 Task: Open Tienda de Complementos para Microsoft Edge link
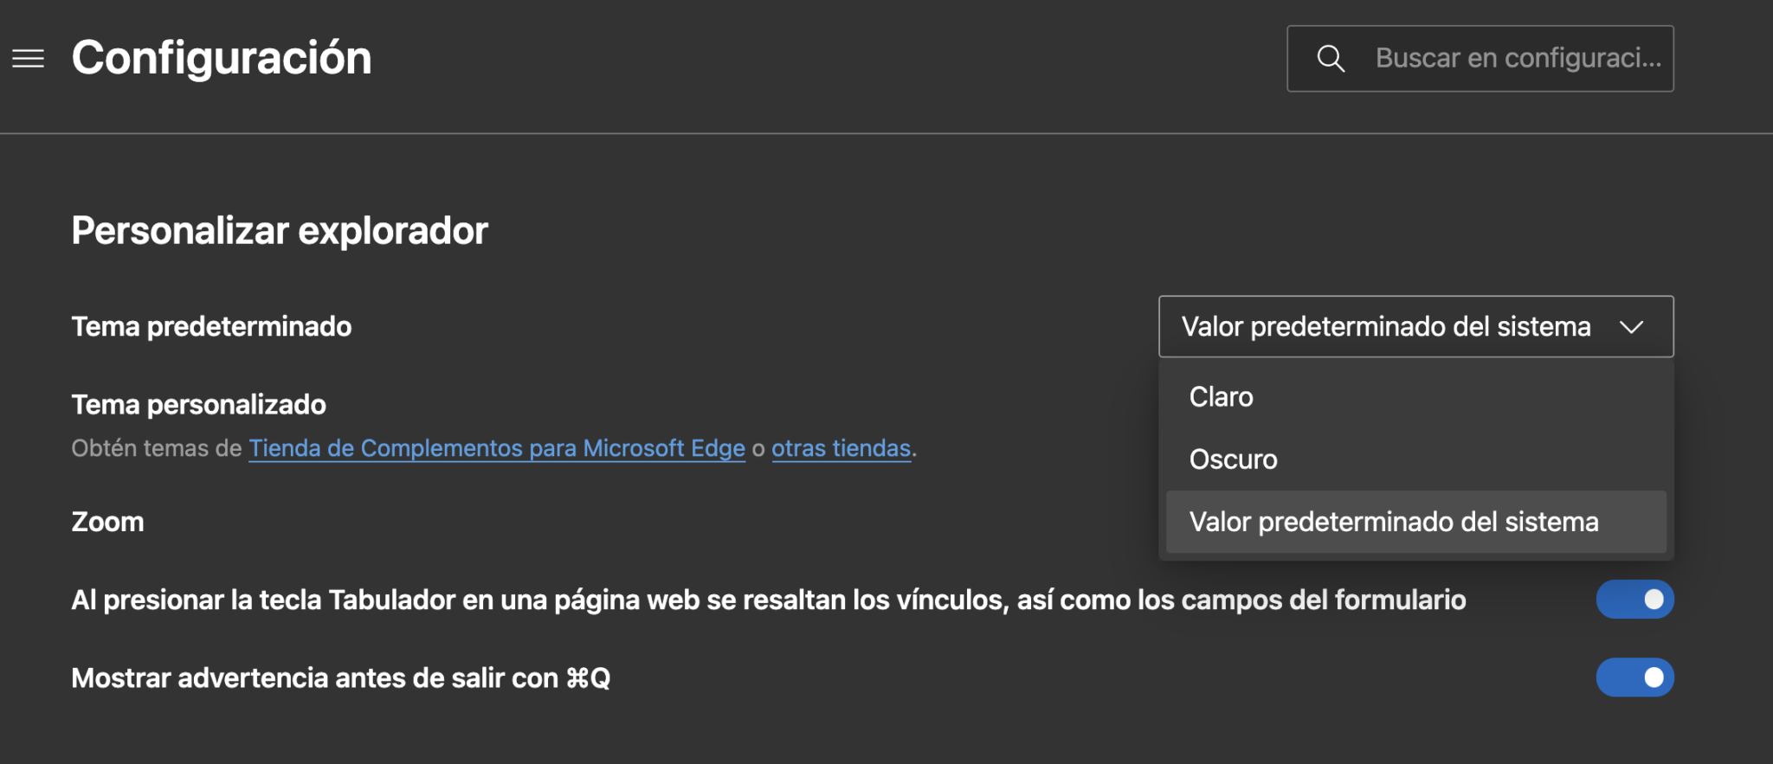pos(497,448)
